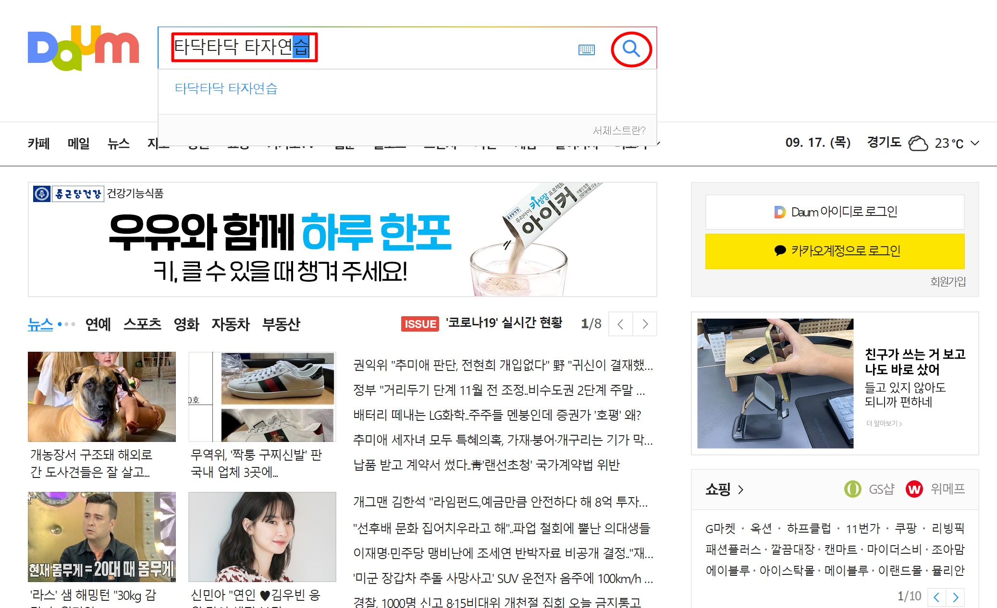This screenshot has height=608, width=997.
Task: Click the 경기도 weather location
Action: click(x=884, y=143)
